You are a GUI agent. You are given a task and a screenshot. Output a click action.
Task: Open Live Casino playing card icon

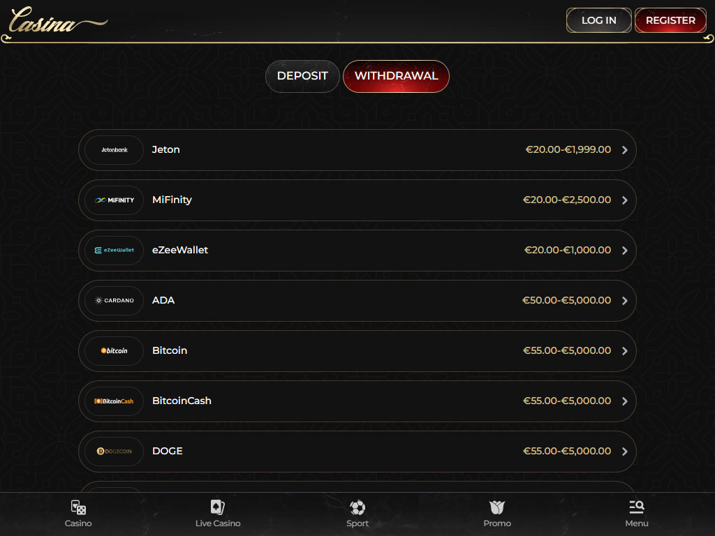pos(217,507)
